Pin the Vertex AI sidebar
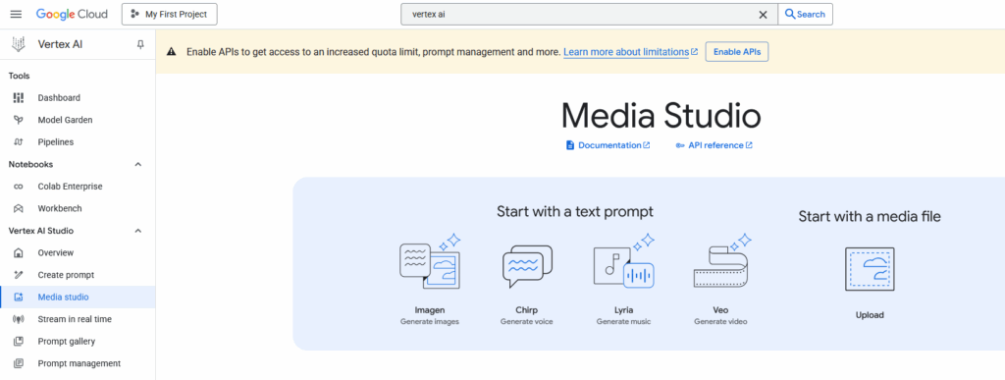The height and width of the screenshot is (380, 1005). pyautogui.click(x=140, y=44)
